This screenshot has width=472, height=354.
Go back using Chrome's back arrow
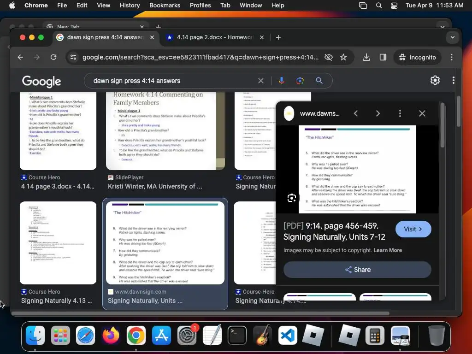click(x=20, y=57)
